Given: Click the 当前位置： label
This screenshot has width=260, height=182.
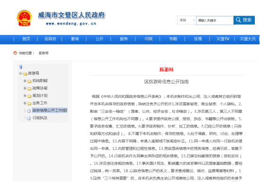Looking at the screenshot, I should [27, 53].
